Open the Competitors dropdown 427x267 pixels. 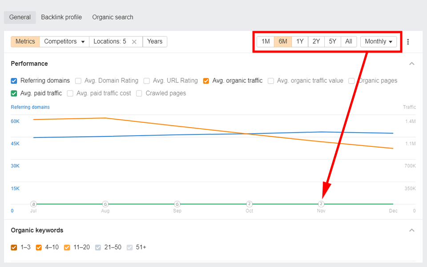click(x=64, y=41)
